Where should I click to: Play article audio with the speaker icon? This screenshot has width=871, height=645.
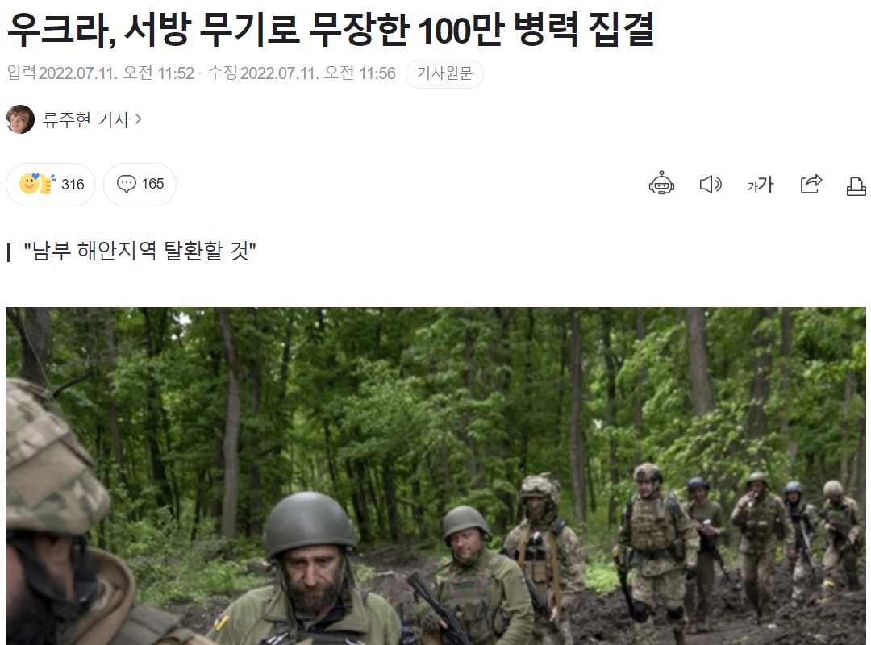(711, 184)
